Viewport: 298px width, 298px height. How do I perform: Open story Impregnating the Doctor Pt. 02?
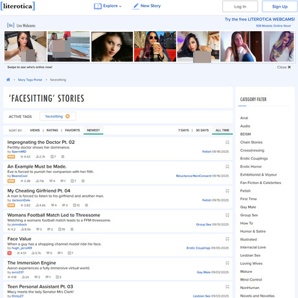(x=41, y=142)
